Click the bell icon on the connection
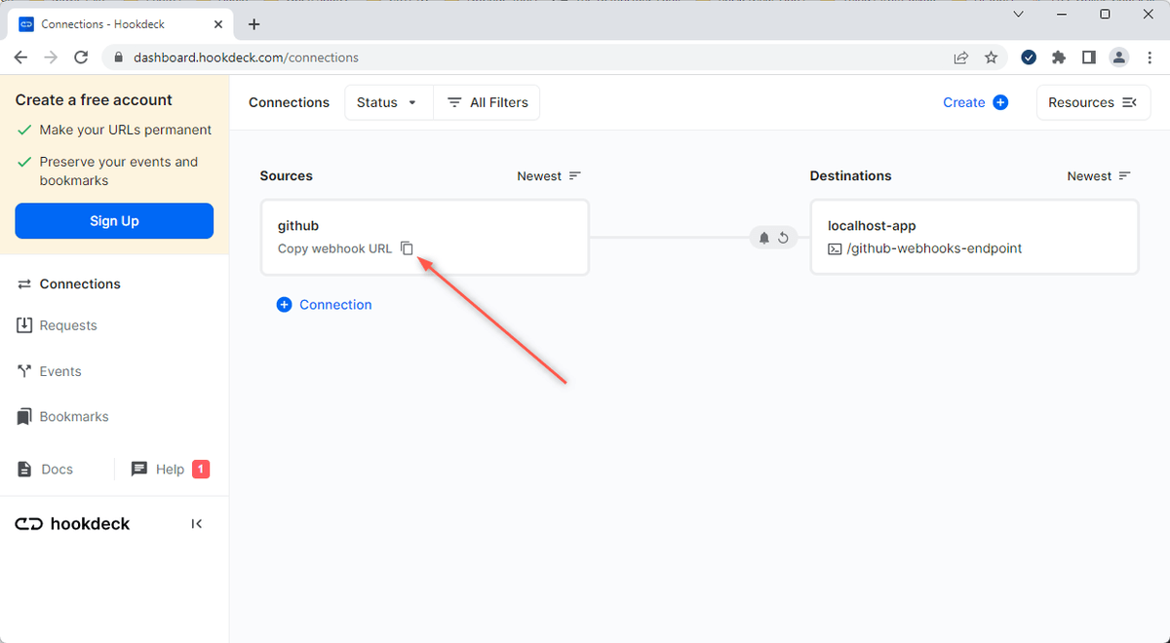Image resolution: width=1170 pixels, height=643 pixels. tap(763, 237)
